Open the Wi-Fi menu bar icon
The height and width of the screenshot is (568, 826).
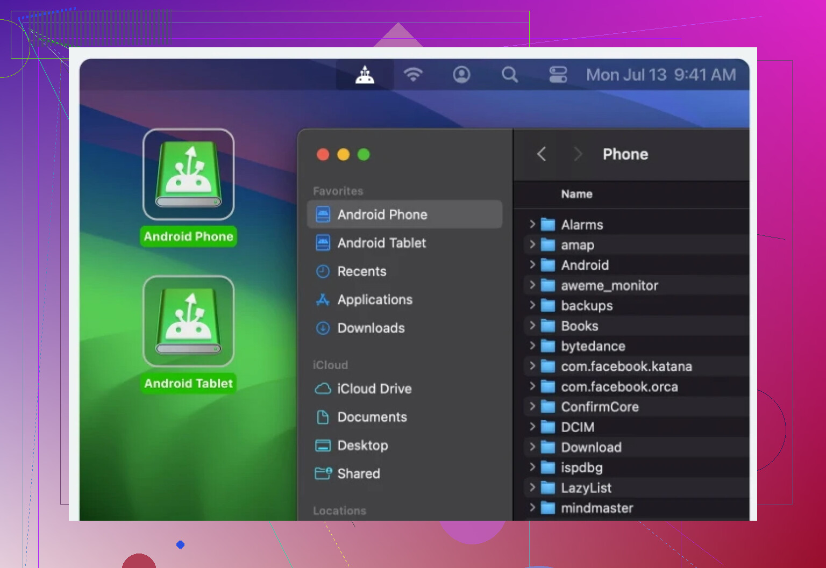[x=413, y=74]
